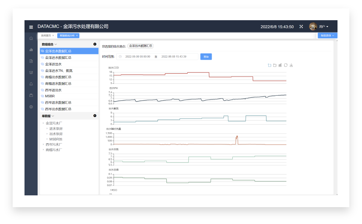Select the 商榻出水数据汇总 group
The width and height of the screenshot is (362, 224).
[x=69, y=77]
